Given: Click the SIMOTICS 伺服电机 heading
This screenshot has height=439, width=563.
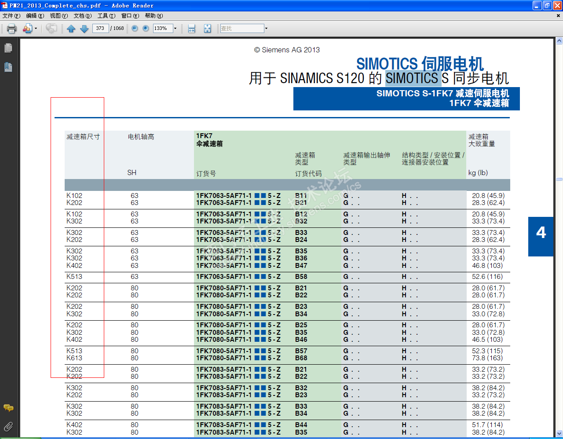Looking at the screenshot, I should click(420, 64).
